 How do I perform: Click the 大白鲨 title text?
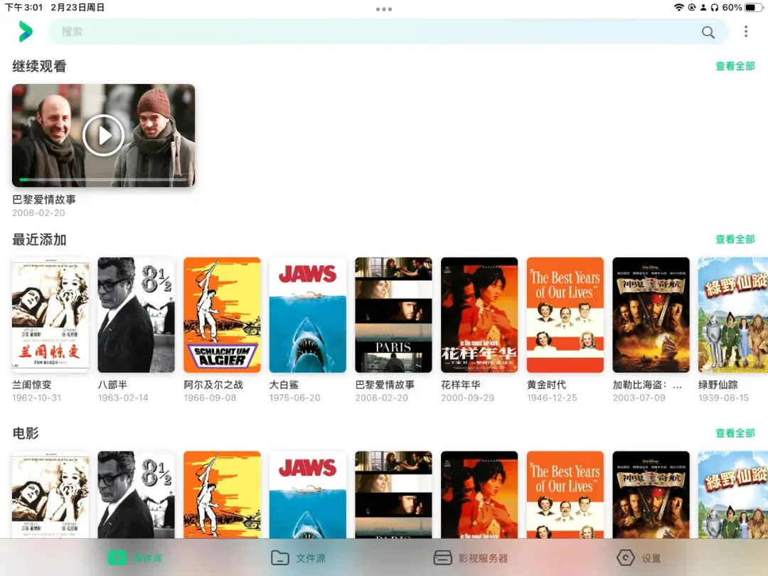tap(284, 385)
